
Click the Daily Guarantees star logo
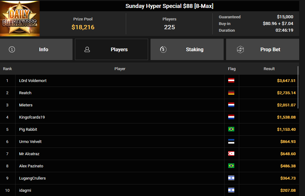20,19
